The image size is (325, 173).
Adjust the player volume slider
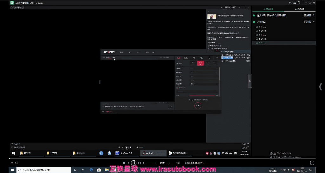(151, 163)
